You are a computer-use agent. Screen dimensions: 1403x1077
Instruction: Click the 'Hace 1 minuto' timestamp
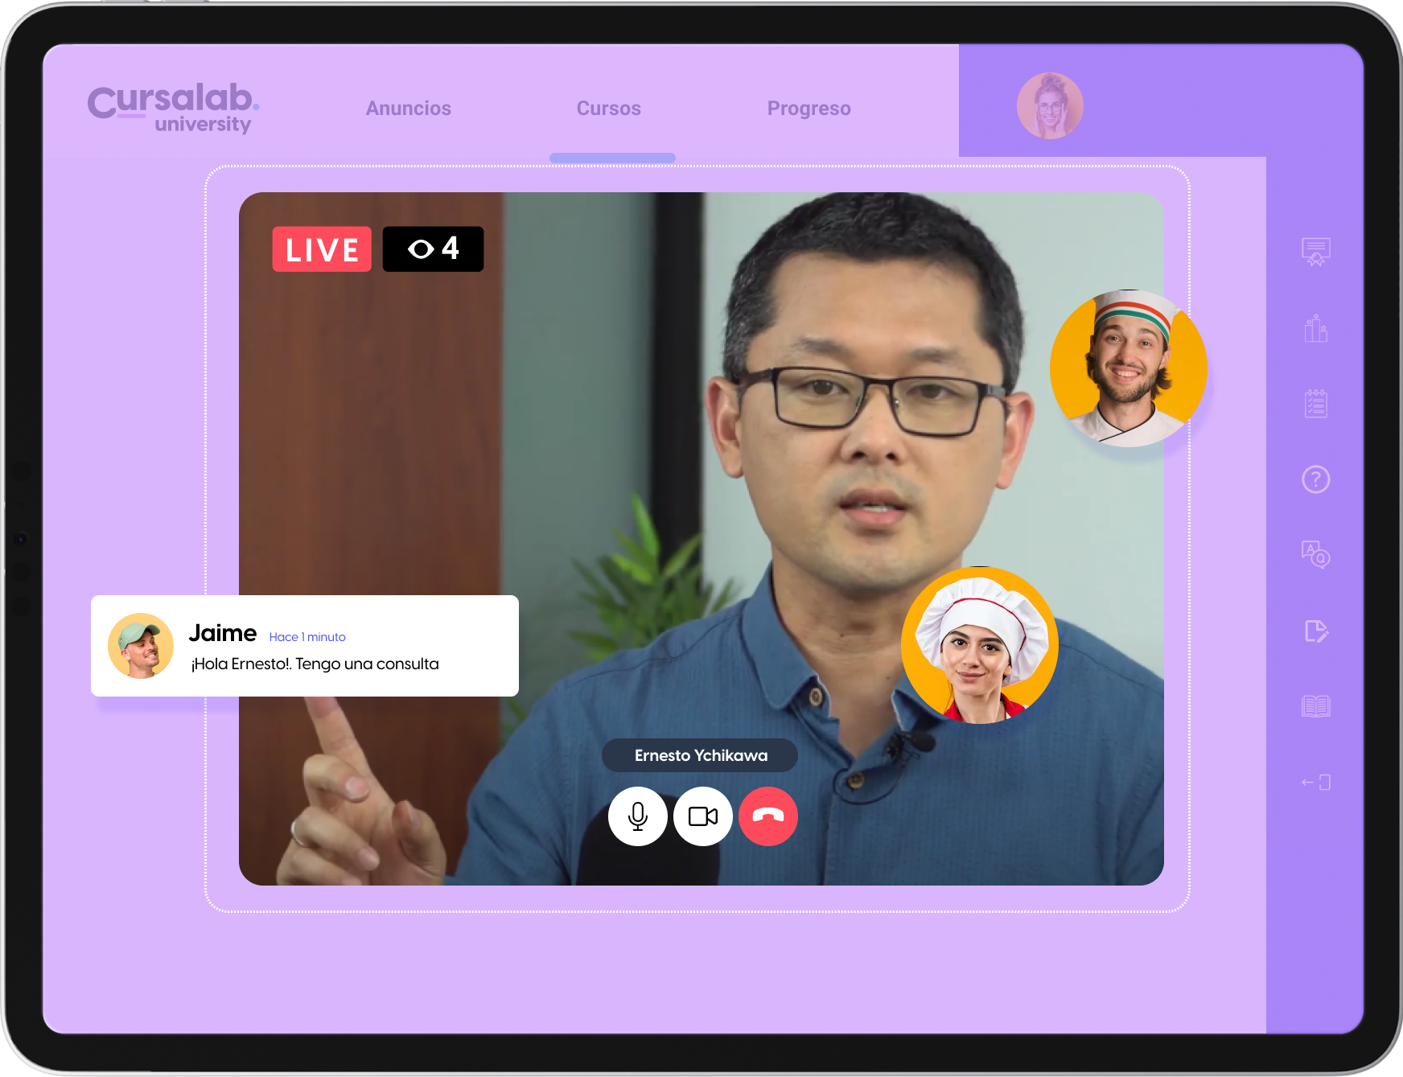click(x=307, y=637)
